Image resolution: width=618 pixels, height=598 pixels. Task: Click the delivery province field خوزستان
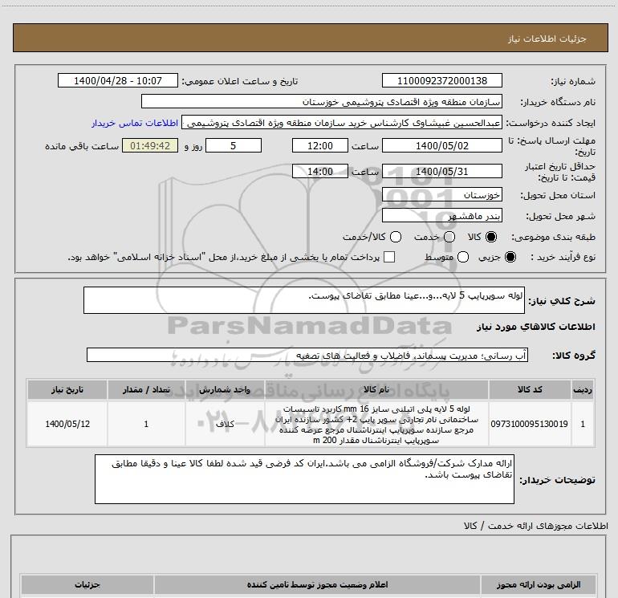(x=441, y=195)
